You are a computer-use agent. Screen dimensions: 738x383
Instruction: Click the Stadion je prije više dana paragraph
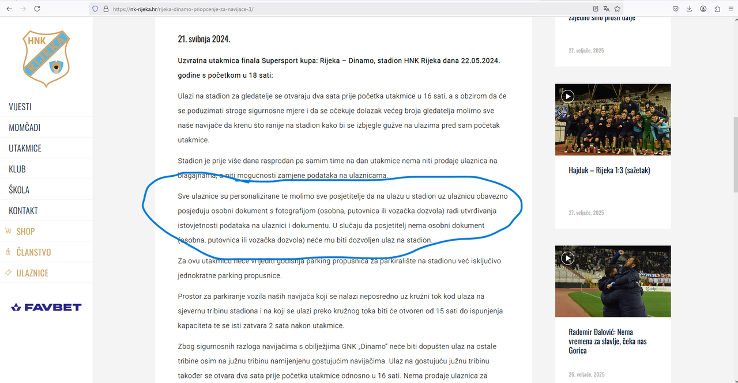(337, 168)
